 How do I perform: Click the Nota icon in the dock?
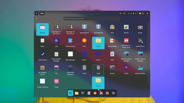pos(89,93)
